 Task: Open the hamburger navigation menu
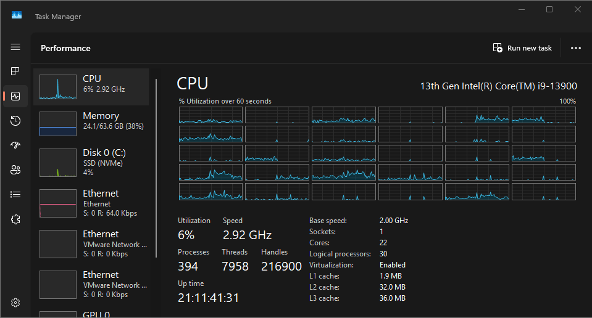(x=15, y=47)
